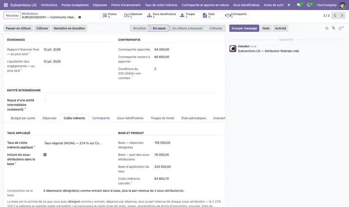
Task: Open Contrepartie handshake stat button
Action: 236,16
